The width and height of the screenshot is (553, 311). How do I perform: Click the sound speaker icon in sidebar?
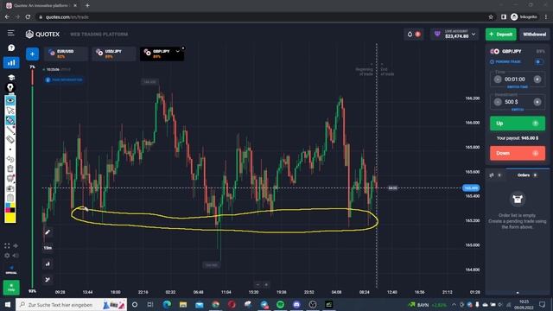[16, 256]
